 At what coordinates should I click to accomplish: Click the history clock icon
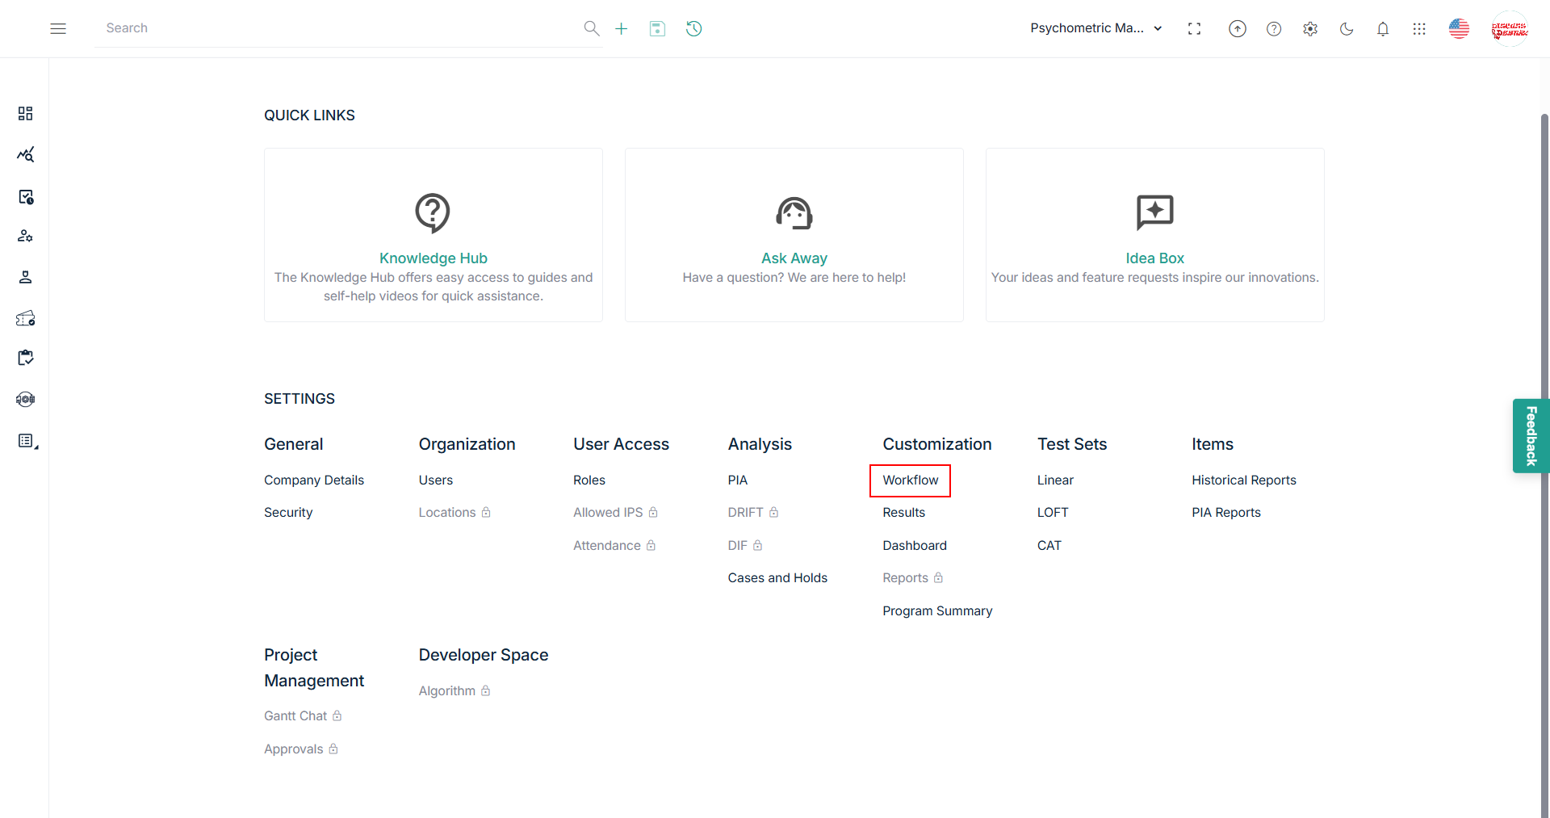[x=693, y=29]
